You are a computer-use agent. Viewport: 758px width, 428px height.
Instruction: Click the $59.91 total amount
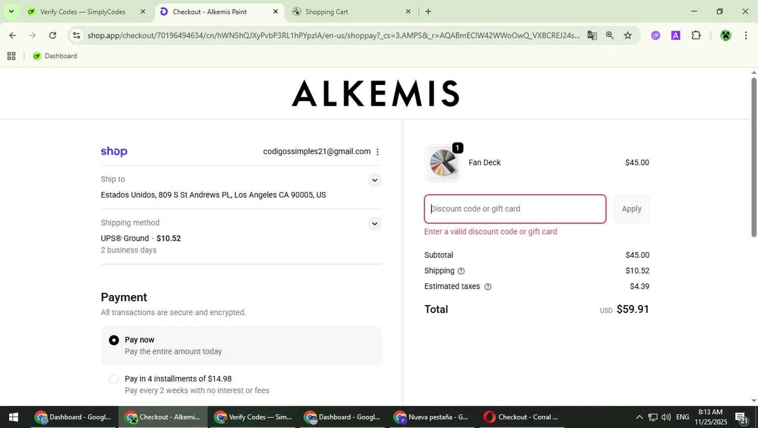coord(633,309)
